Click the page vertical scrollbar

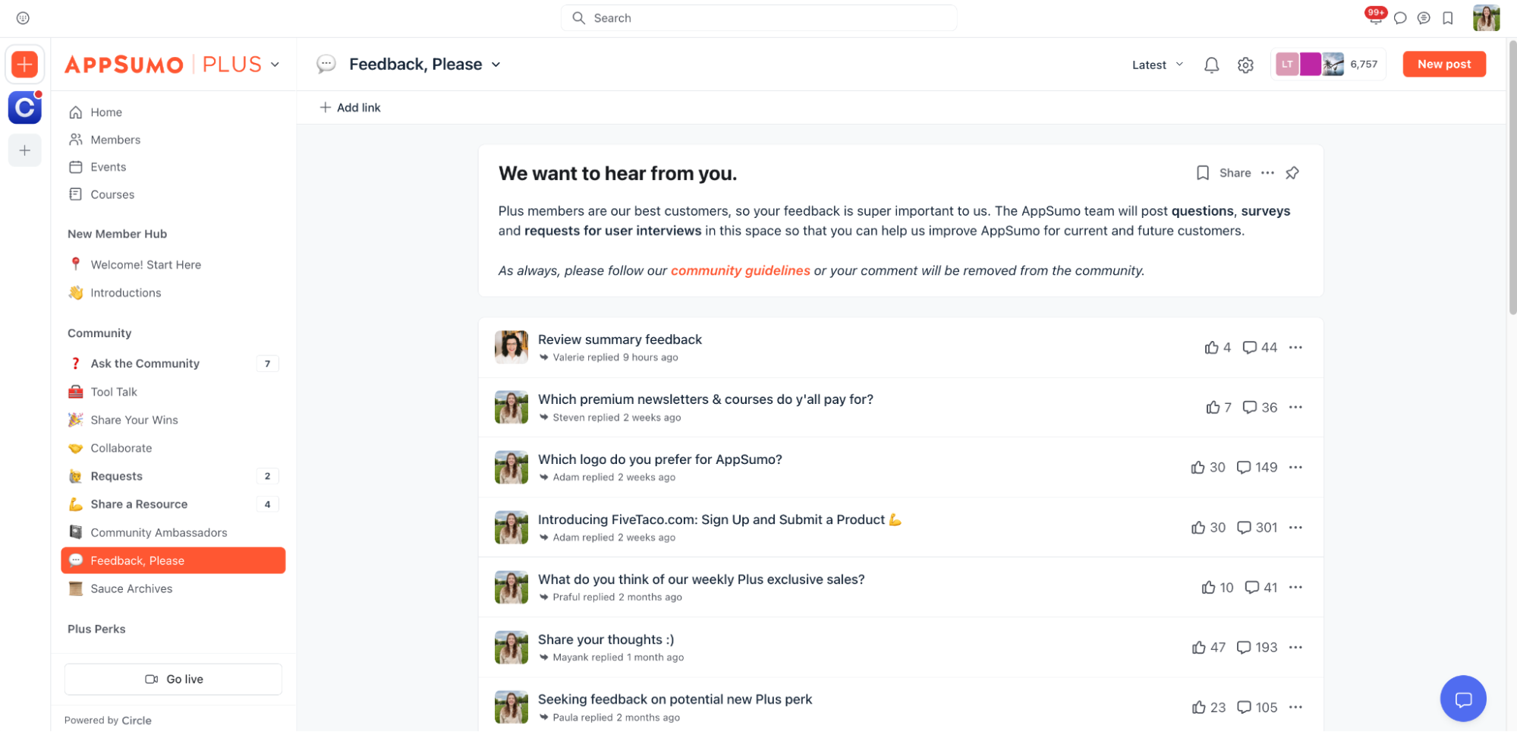click(x=1512, y=182)
